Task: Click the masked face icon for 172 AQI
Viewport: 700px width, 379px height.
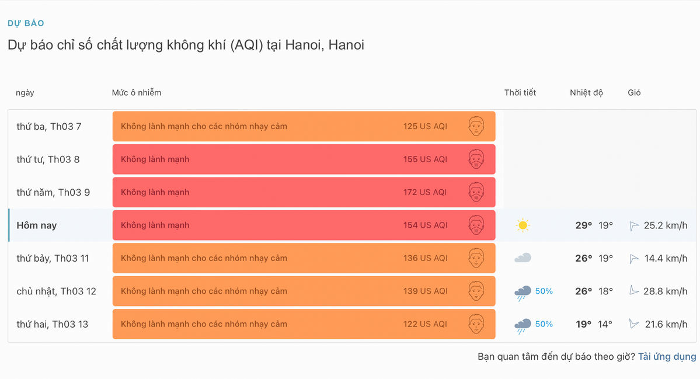Action: point(477,192)
